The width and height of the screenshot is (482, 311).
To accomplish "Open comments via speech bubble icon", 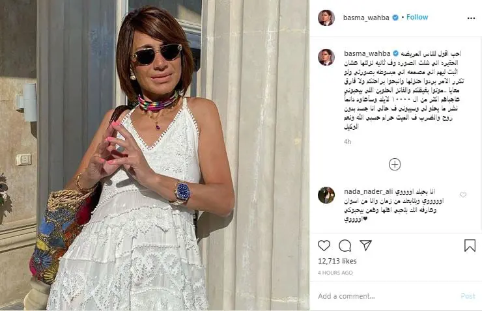I will [345, 245].
